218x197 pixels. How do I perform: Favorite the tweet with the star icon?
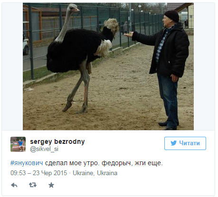[x=51, y=185]
